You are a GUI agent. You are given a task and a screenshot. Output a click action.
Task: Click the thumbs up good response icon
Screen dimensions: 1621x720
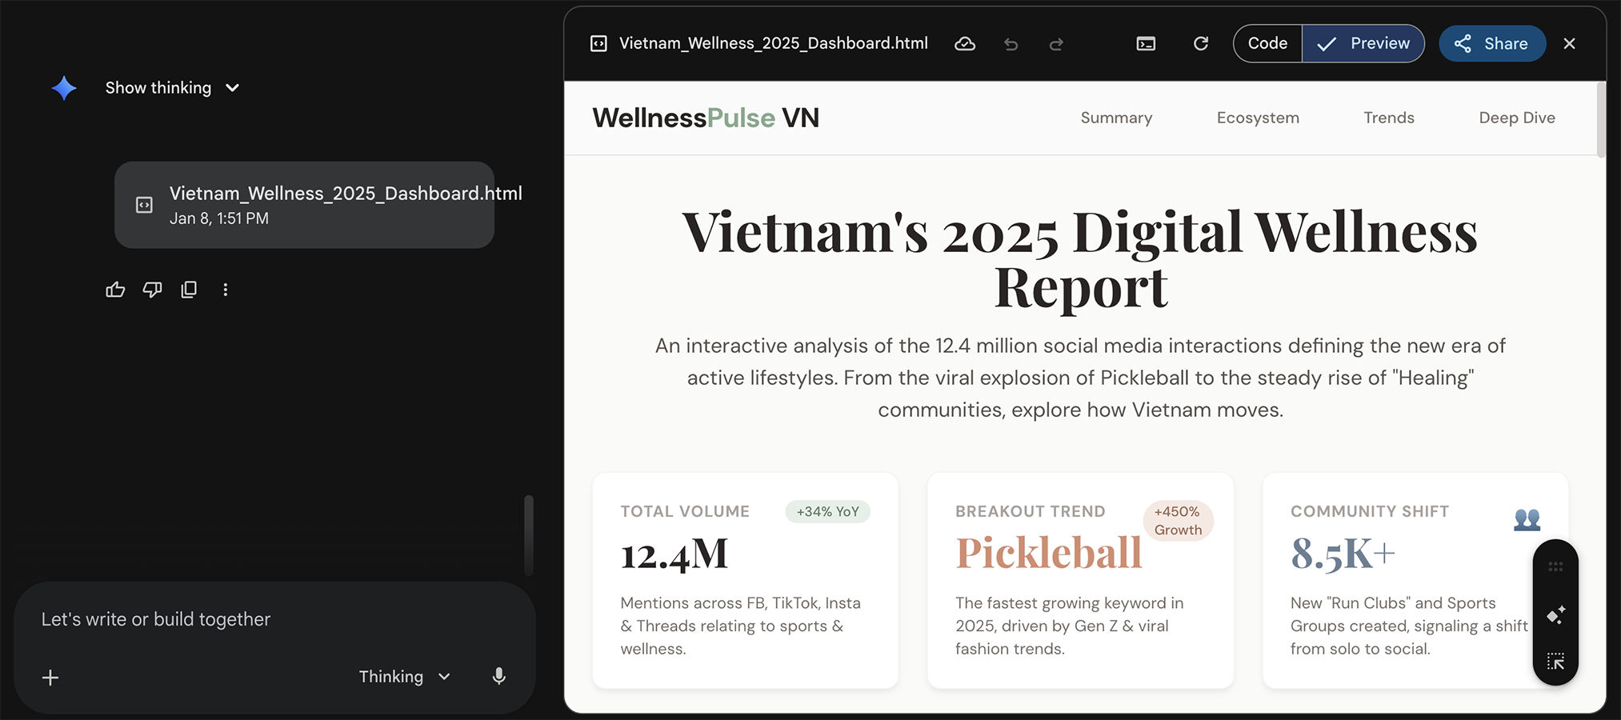[115, 290]
